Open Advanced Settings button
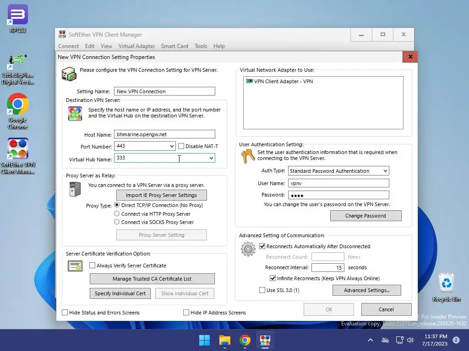The height and width of the screenshot is (351, 469). [367, 290]
